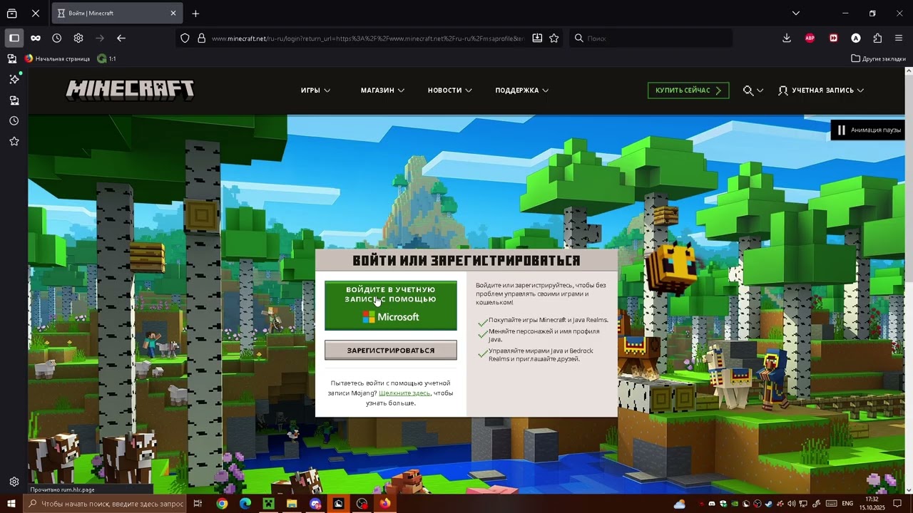Open the Firefox View tab list icon
Image resolution: width=913 pixels, height=513 pixels.
[x=12, y=13]
